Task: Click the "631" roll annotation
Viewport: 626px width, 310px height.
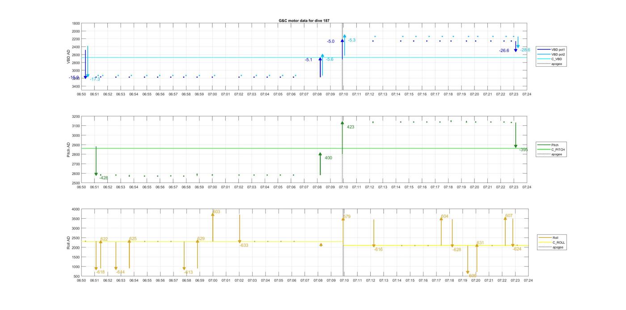Action: tap(480, 243)
